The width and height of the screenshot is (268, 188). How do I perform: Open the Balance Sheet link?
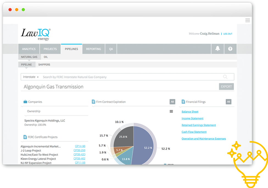[x=190, y=112]
